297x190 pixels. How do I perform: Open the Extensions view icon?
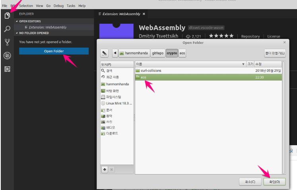(7, 69)
